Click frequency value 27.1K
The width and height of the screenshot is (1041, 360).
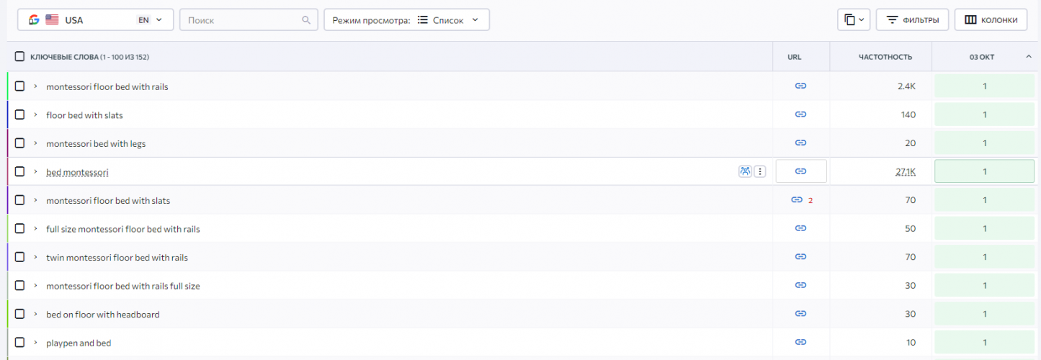(x=906, y=171)
